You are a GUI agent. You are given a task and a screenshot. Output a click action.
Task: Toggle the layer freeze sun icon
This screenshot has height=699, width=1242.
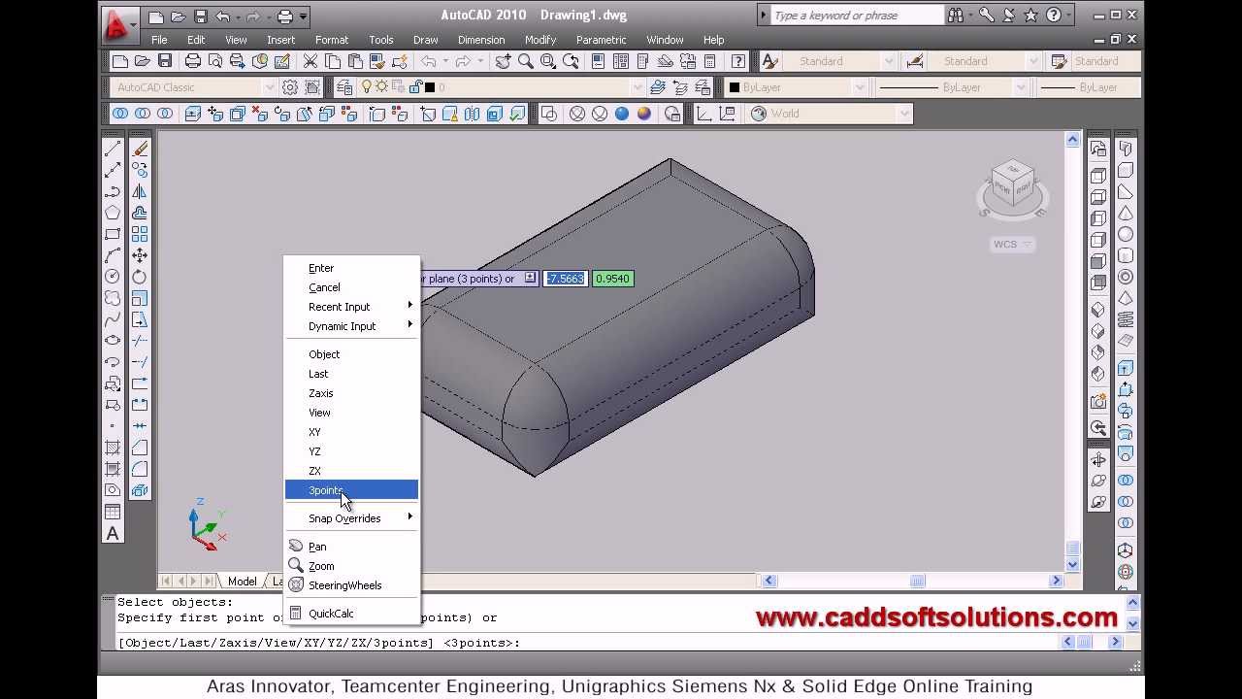381,87
